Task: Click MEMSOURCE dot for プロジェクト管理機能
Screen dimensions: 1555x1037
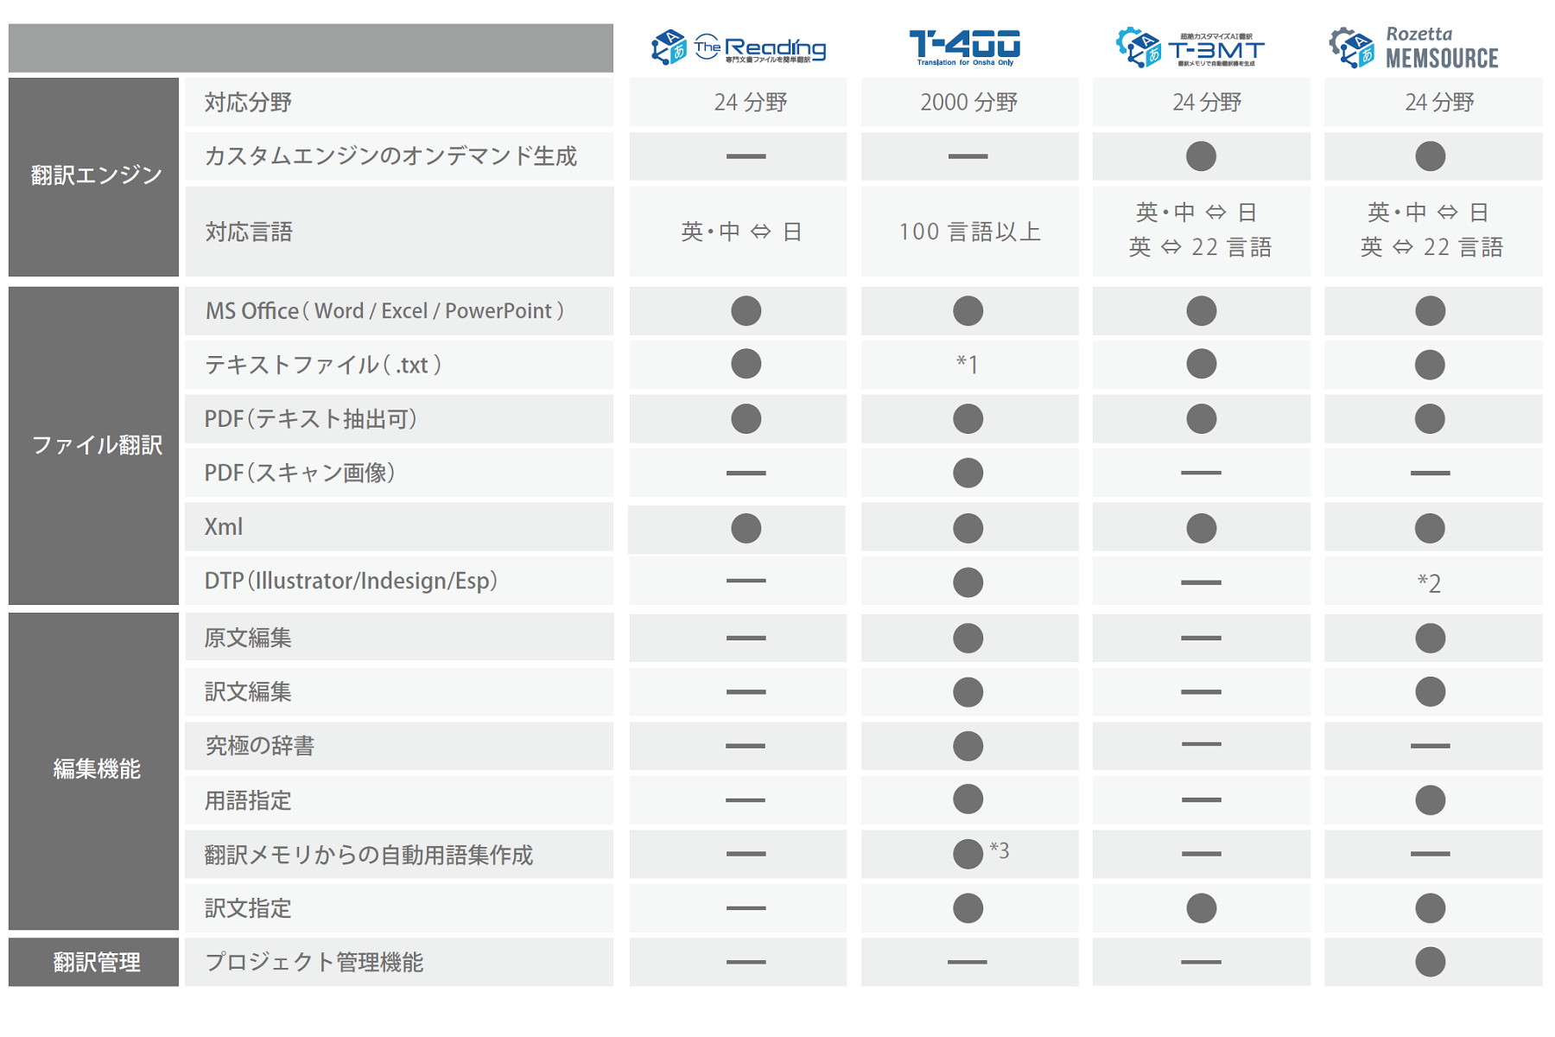Action: [x=1430, y=962]
